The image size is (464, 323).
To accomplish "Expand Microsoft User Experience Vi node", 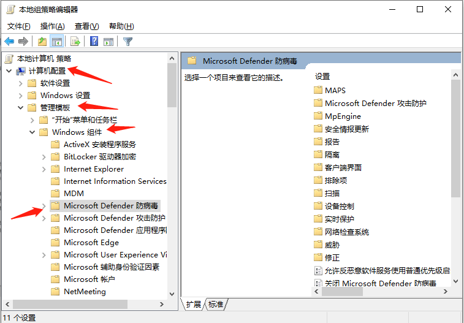I will 44,255.
